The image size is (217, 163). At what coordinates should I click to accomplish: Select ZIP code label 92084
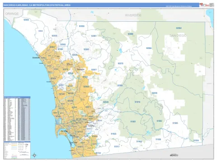pos(61,49)
